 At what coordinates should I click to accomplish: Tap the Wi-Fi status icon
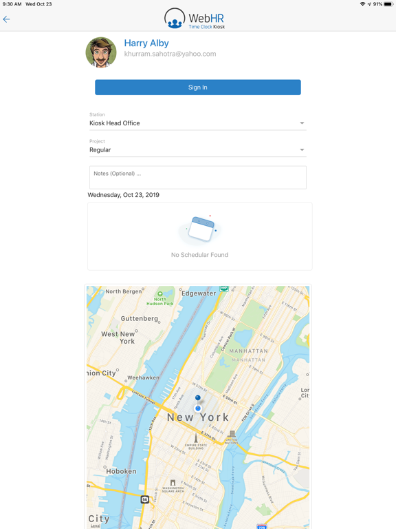[362, 4]
